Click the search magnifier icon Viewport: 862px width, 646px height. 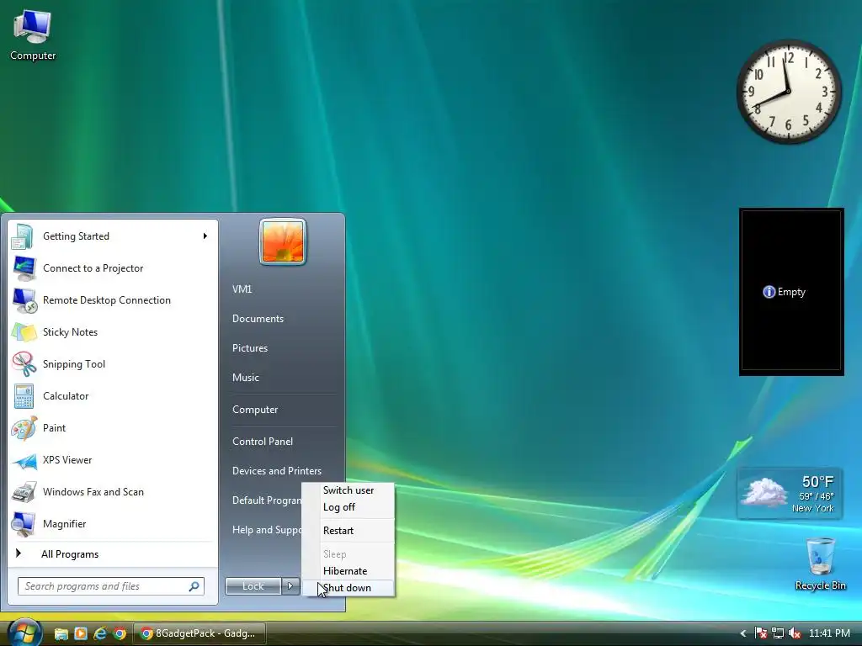[194, 586]
